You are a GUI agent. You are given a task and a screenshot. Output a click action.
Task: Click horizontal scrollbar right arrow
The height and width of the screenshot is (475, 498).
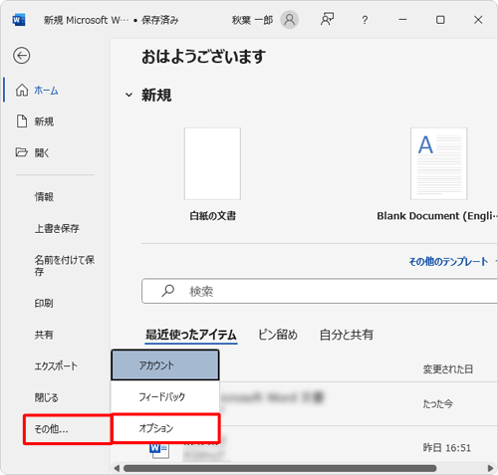tap(490, 468)
